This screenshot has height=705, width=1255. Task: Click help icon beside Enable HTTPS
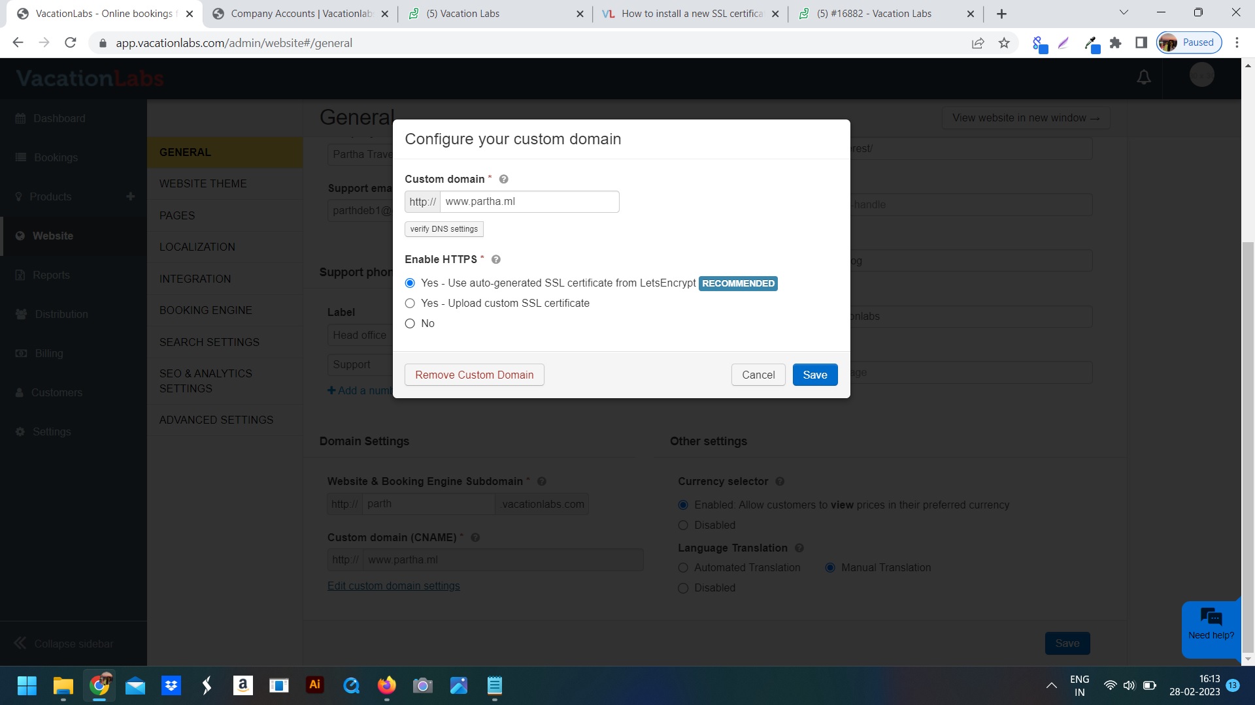[496, 260]
